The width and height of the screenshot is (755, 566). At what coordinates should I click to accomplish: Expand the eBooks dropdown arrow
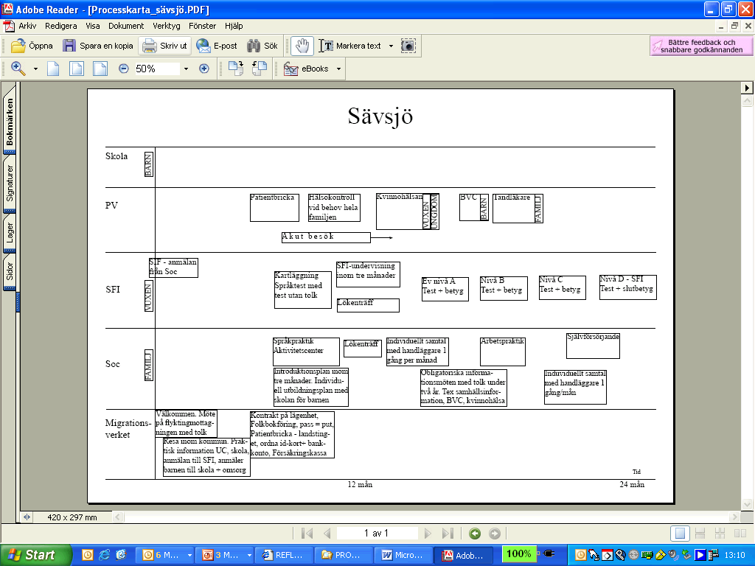pos(338,69)
